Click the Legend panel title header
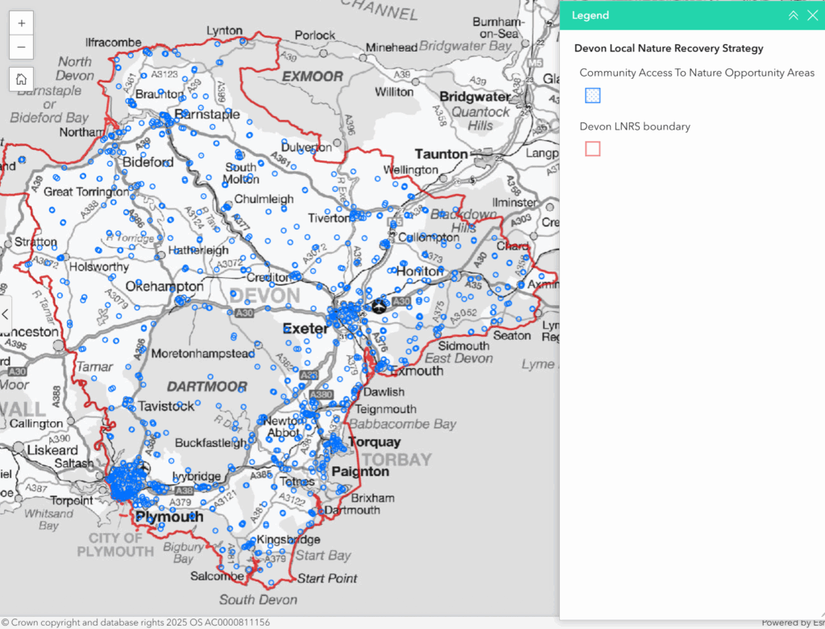This screenshot has height=629, width=825. click(x=591, y=15)
